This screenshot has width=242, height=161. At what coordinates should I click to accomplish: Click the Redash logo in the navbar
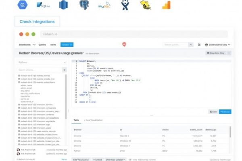pyautogui.click(x=124, y=44)
